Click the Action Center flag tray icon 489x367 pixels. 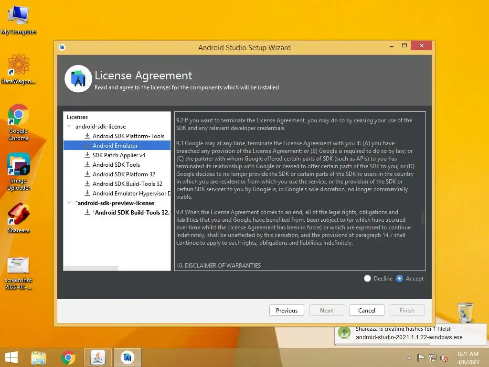(421, 357)
